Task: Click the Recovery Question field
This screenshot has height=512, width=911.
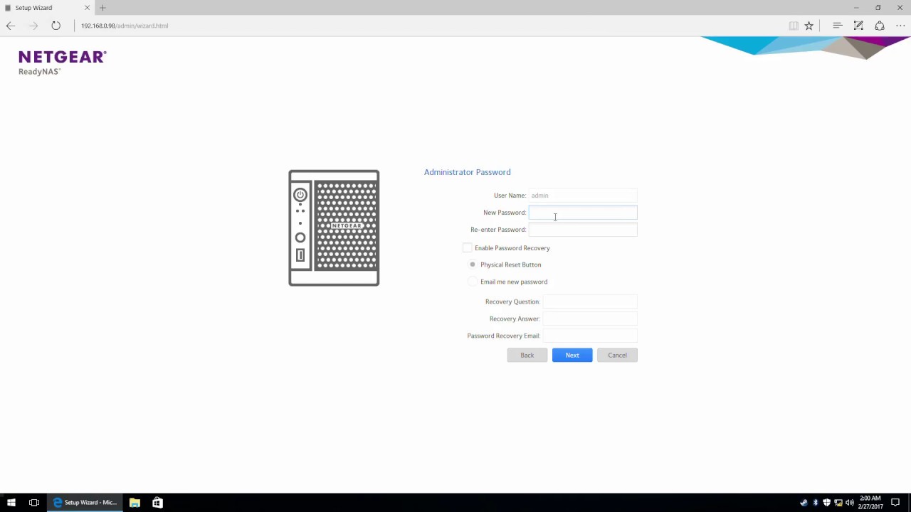Action: [x=590, y=302]
